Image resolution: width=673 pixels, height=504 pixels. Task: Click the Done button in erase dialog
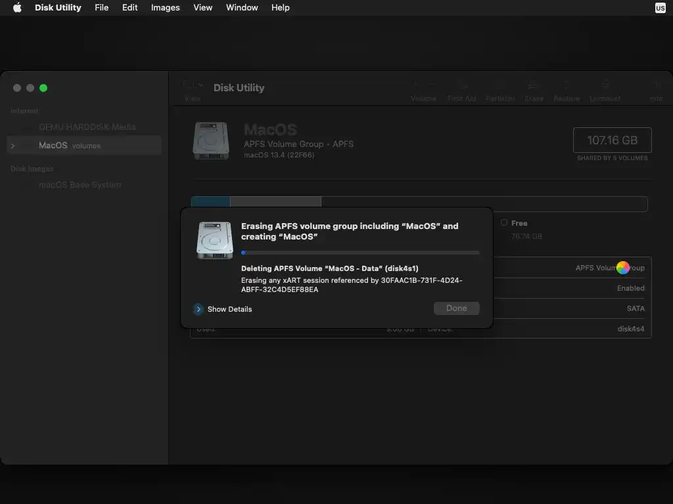pos(456,308)
